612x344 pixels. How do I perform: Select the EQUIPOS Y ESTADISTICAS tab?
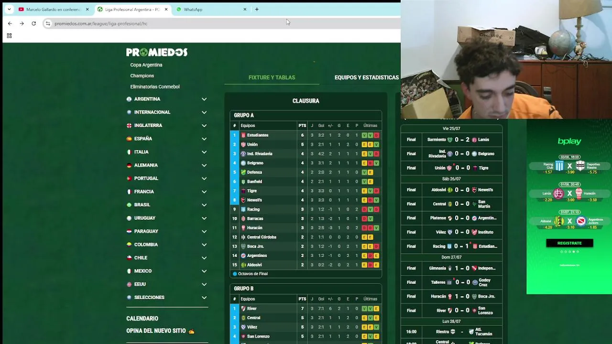(x=367, y=77)
